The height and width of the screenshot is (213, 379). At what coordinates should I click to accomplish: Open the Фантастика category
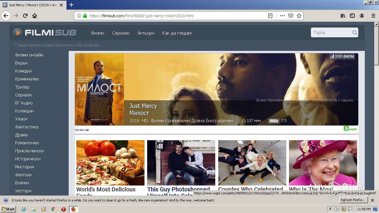[26, 127]
